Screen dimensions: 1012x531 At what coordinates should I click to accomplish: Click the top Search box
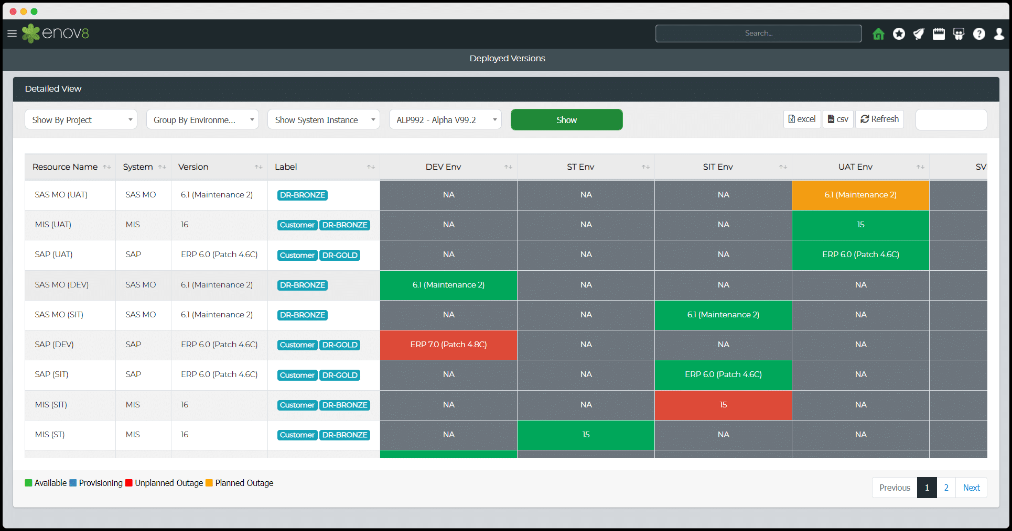point(758,34)
